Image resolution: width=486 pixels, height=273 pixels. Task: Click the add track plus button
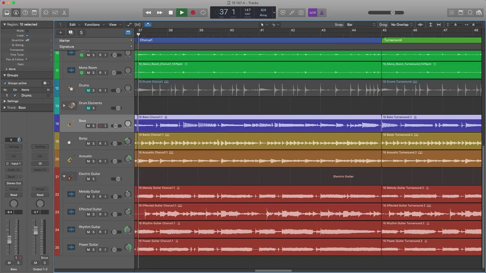point(61,32)
